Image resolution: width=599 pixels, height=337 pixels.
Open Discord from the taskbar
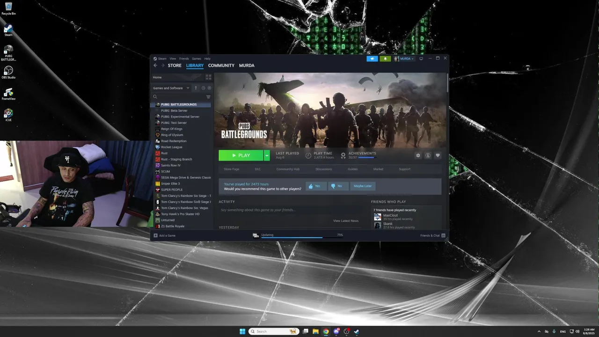click(336, 331)
